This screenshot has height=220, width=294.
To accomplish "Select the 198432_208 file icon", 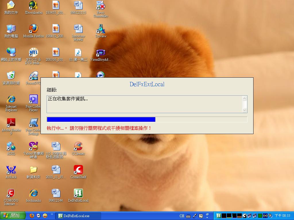I will (x=56, y=31).
